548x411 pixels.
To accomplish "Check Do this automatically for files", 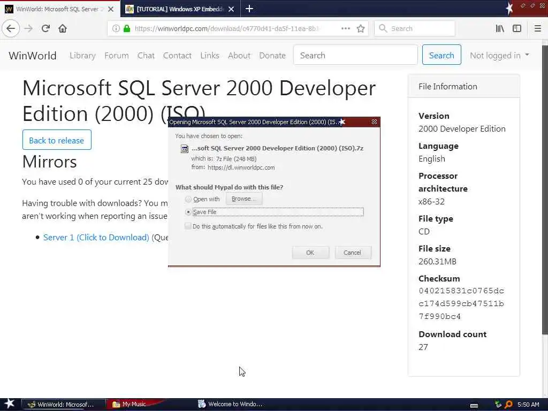I will (x=188, y=226).
